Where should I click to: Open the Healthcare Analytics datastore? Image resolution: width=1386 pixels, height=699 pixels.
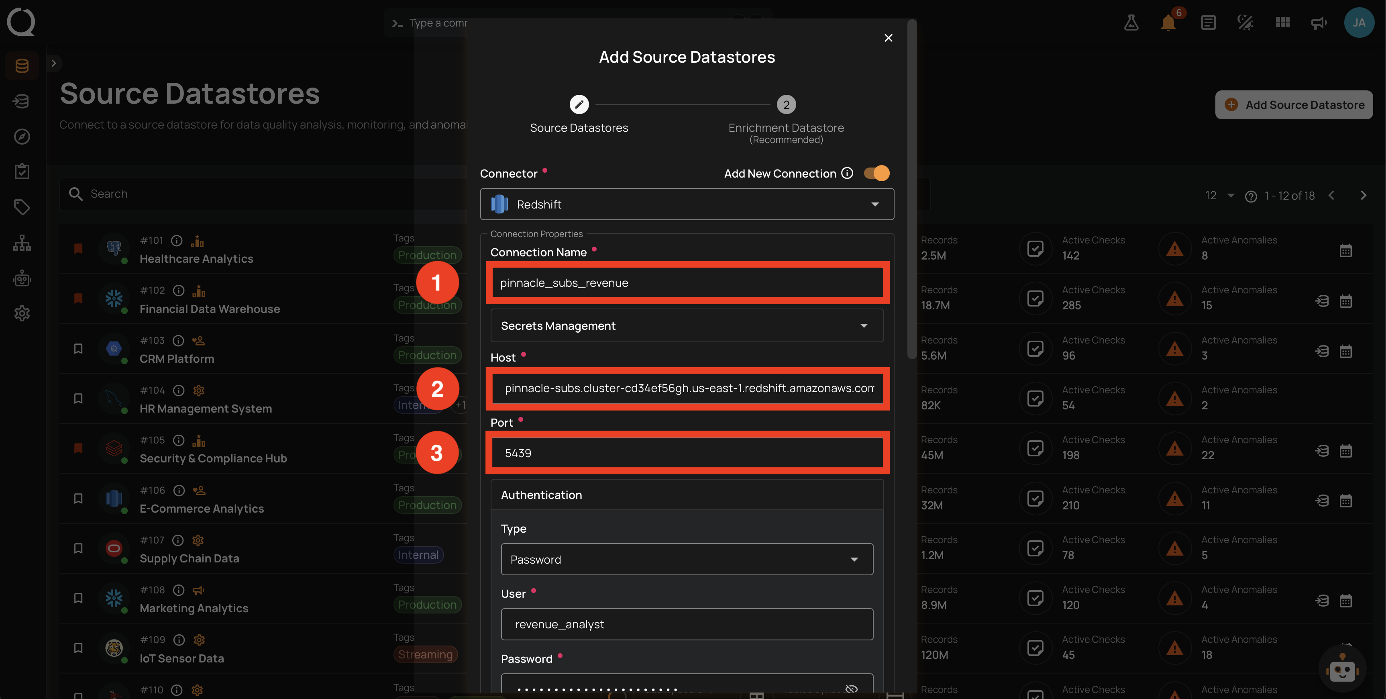[x=196, y=259]
